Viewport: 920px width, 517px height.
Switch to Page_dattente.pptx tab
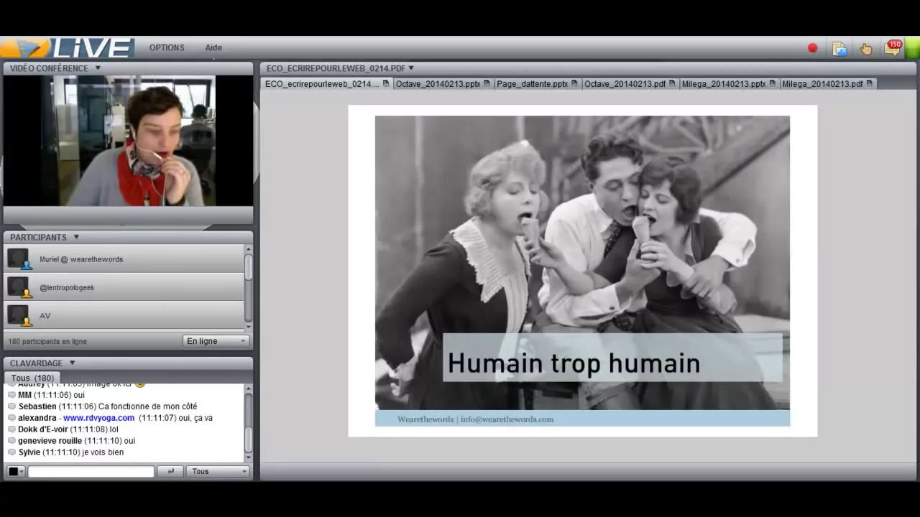tap(538, 84)
